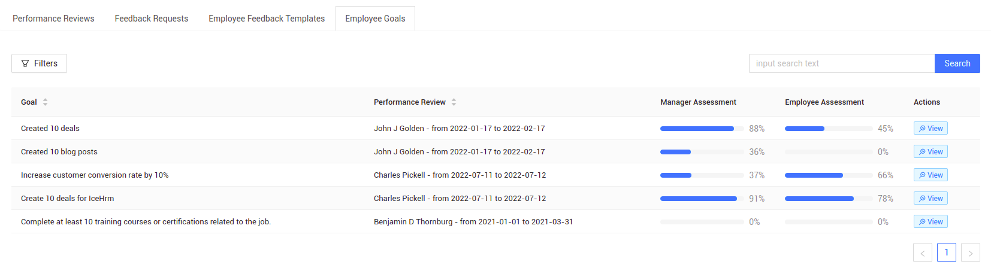991x277 pixels.
Task: Go to the next page arrow
Action: pyautogui.click(x=971, y=252)
